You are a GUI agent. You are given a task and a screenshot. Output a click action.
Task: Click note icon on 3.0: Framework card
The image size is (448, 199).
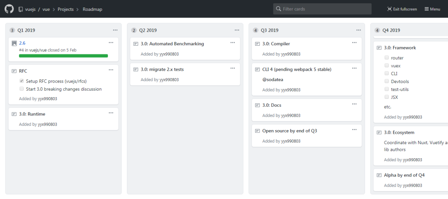(379, 48)
